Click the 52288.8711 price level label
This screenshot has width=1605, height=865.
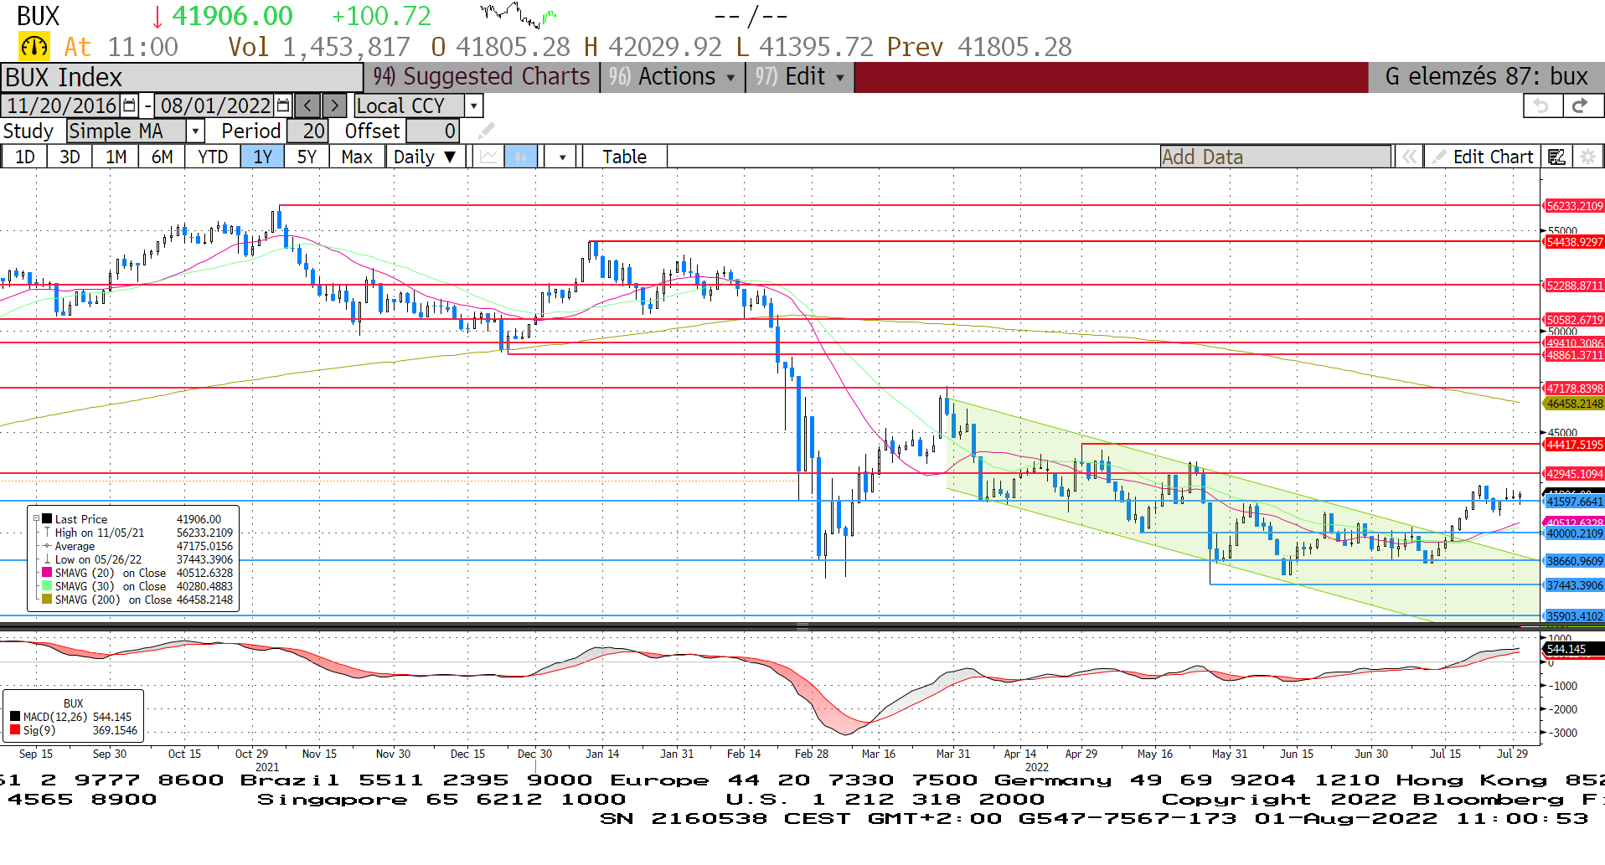tap(1574, 286)
